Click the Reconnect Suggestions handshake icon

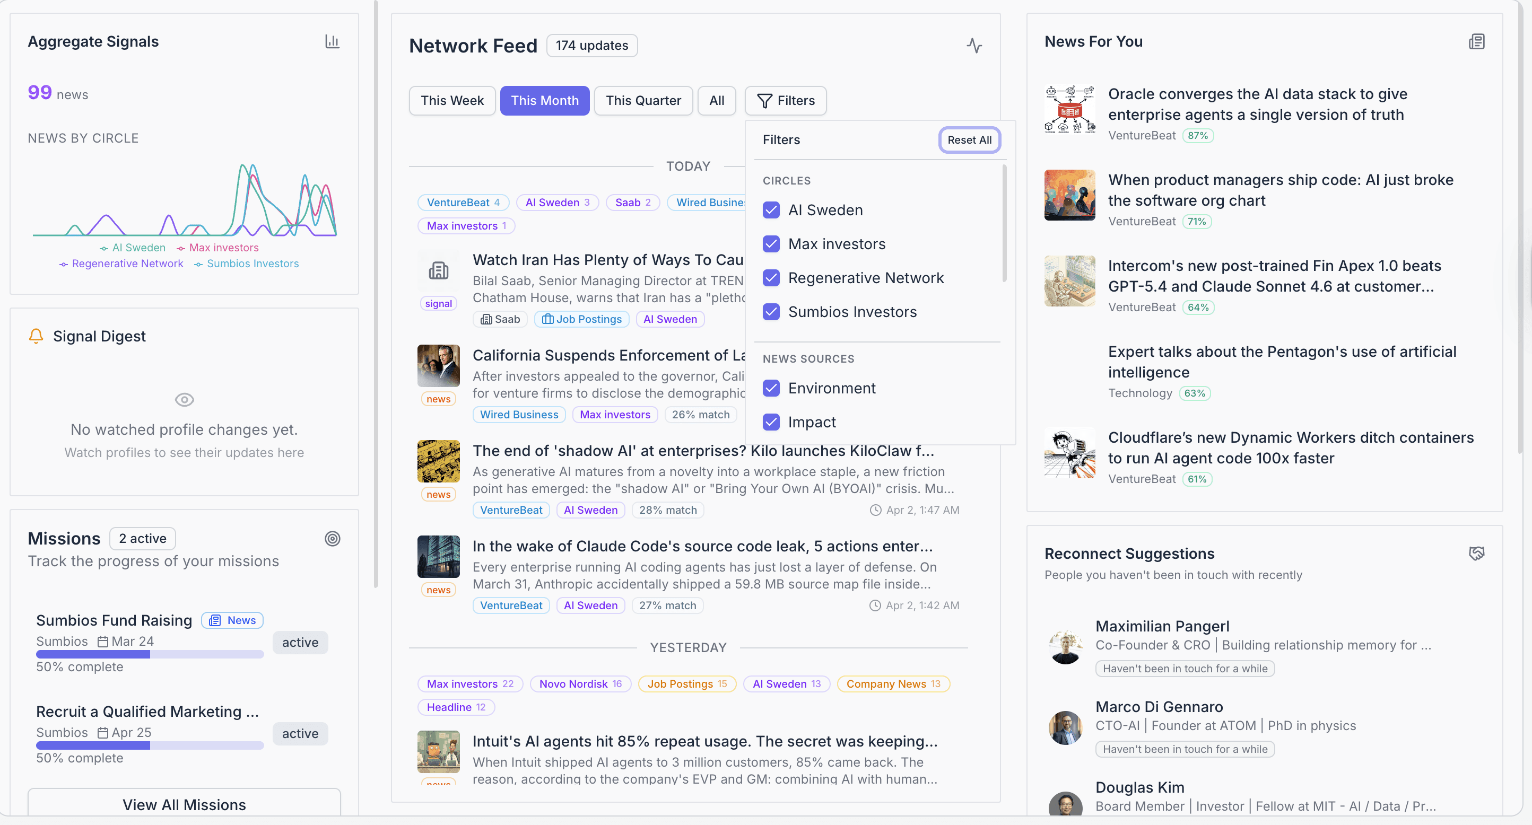coord(1476,554)
